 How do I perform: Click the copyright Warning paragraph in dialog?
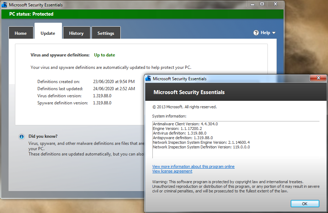click(x=236, y=186)
